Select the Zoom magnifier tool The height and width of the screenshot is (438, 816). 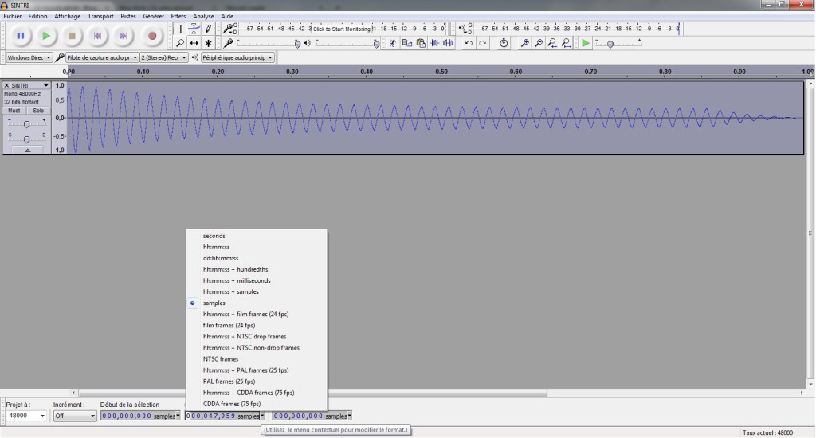(180, 43)
